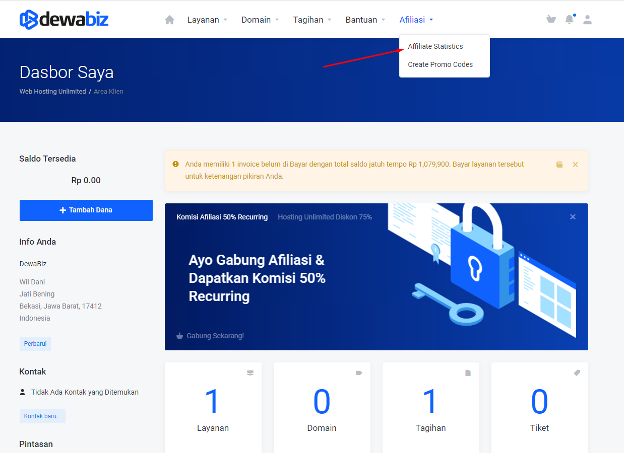Click the Perbarui button
The width and height of the screenshot is (624, 453).
[35, 344]
